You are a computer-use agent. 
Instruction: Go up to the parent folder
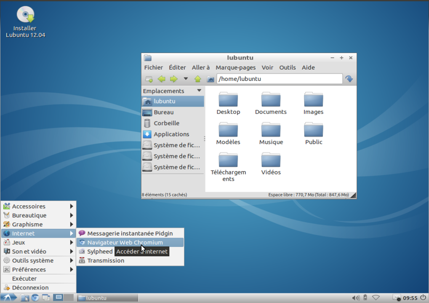point(198,79)
